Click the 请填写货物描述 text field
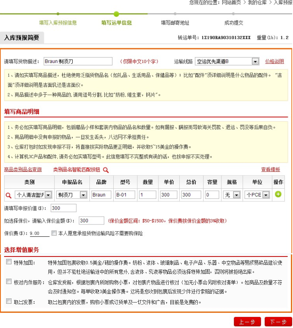This screenshot has height=328, width=293. point(78,62)
